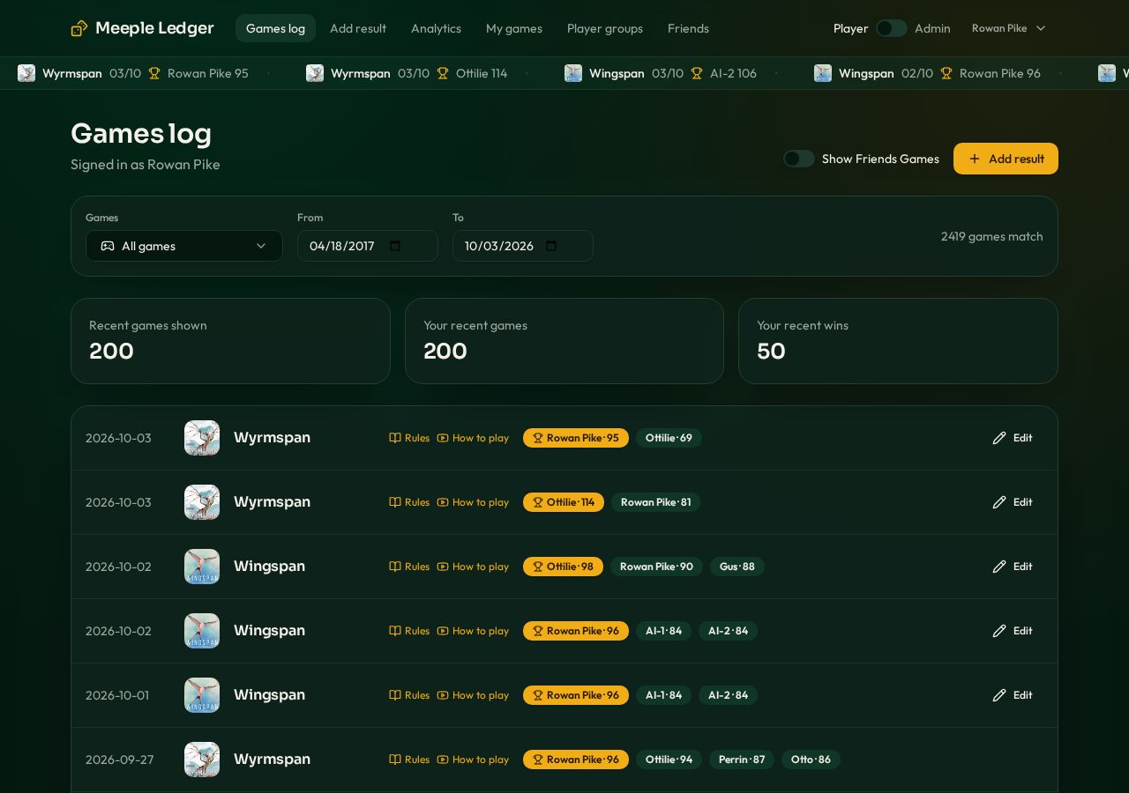Click the Gus·88 player chip

[737, 567]
